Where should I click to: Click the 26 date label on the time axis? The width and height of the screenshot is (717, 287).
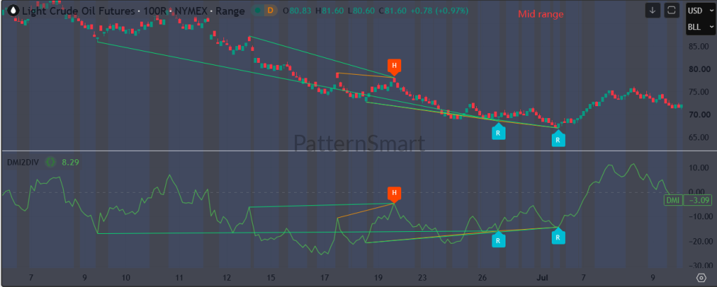click(482, 277)
